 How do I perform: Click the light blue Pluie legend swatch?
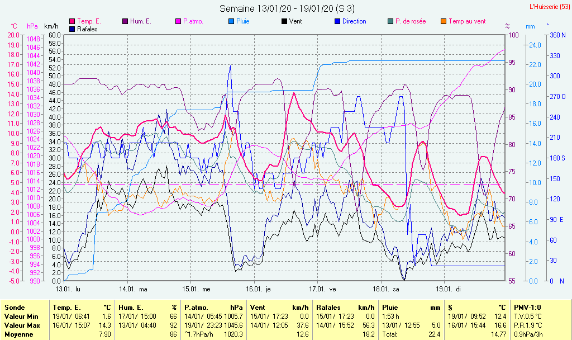point(231,22)
